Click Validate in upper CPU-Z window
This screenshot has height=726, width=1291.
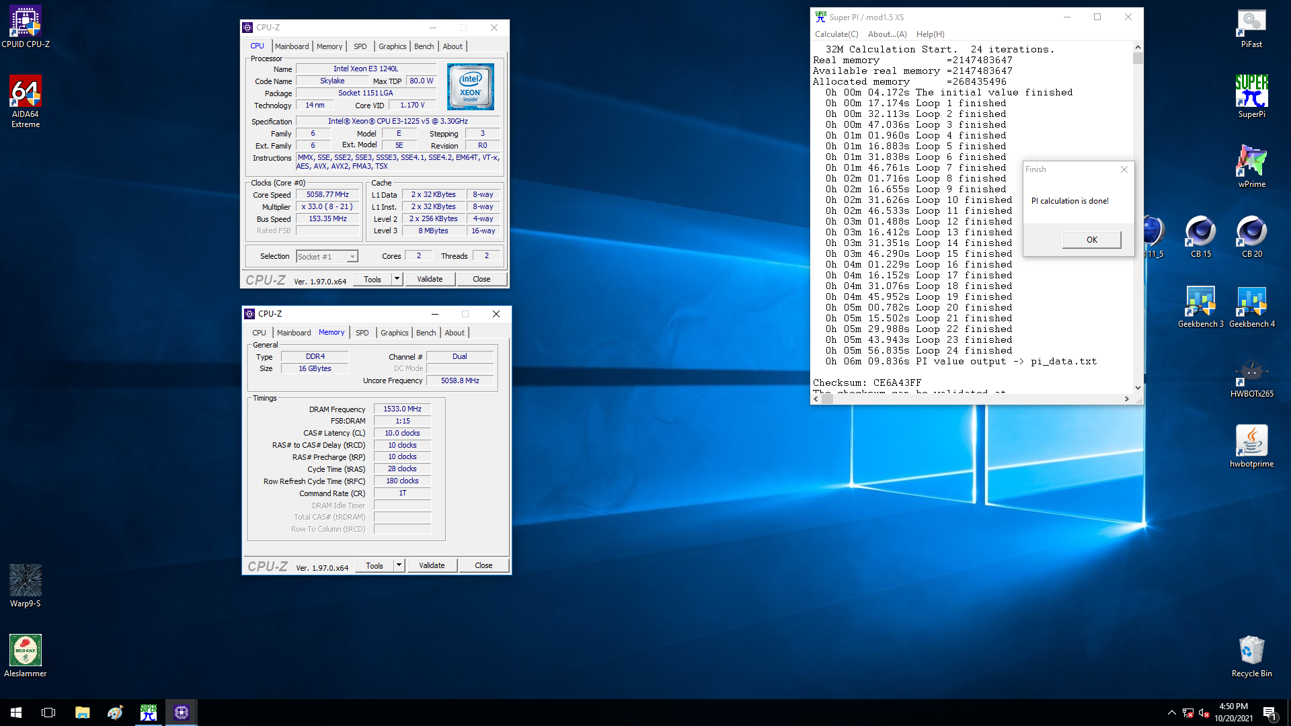coord(430,279)
